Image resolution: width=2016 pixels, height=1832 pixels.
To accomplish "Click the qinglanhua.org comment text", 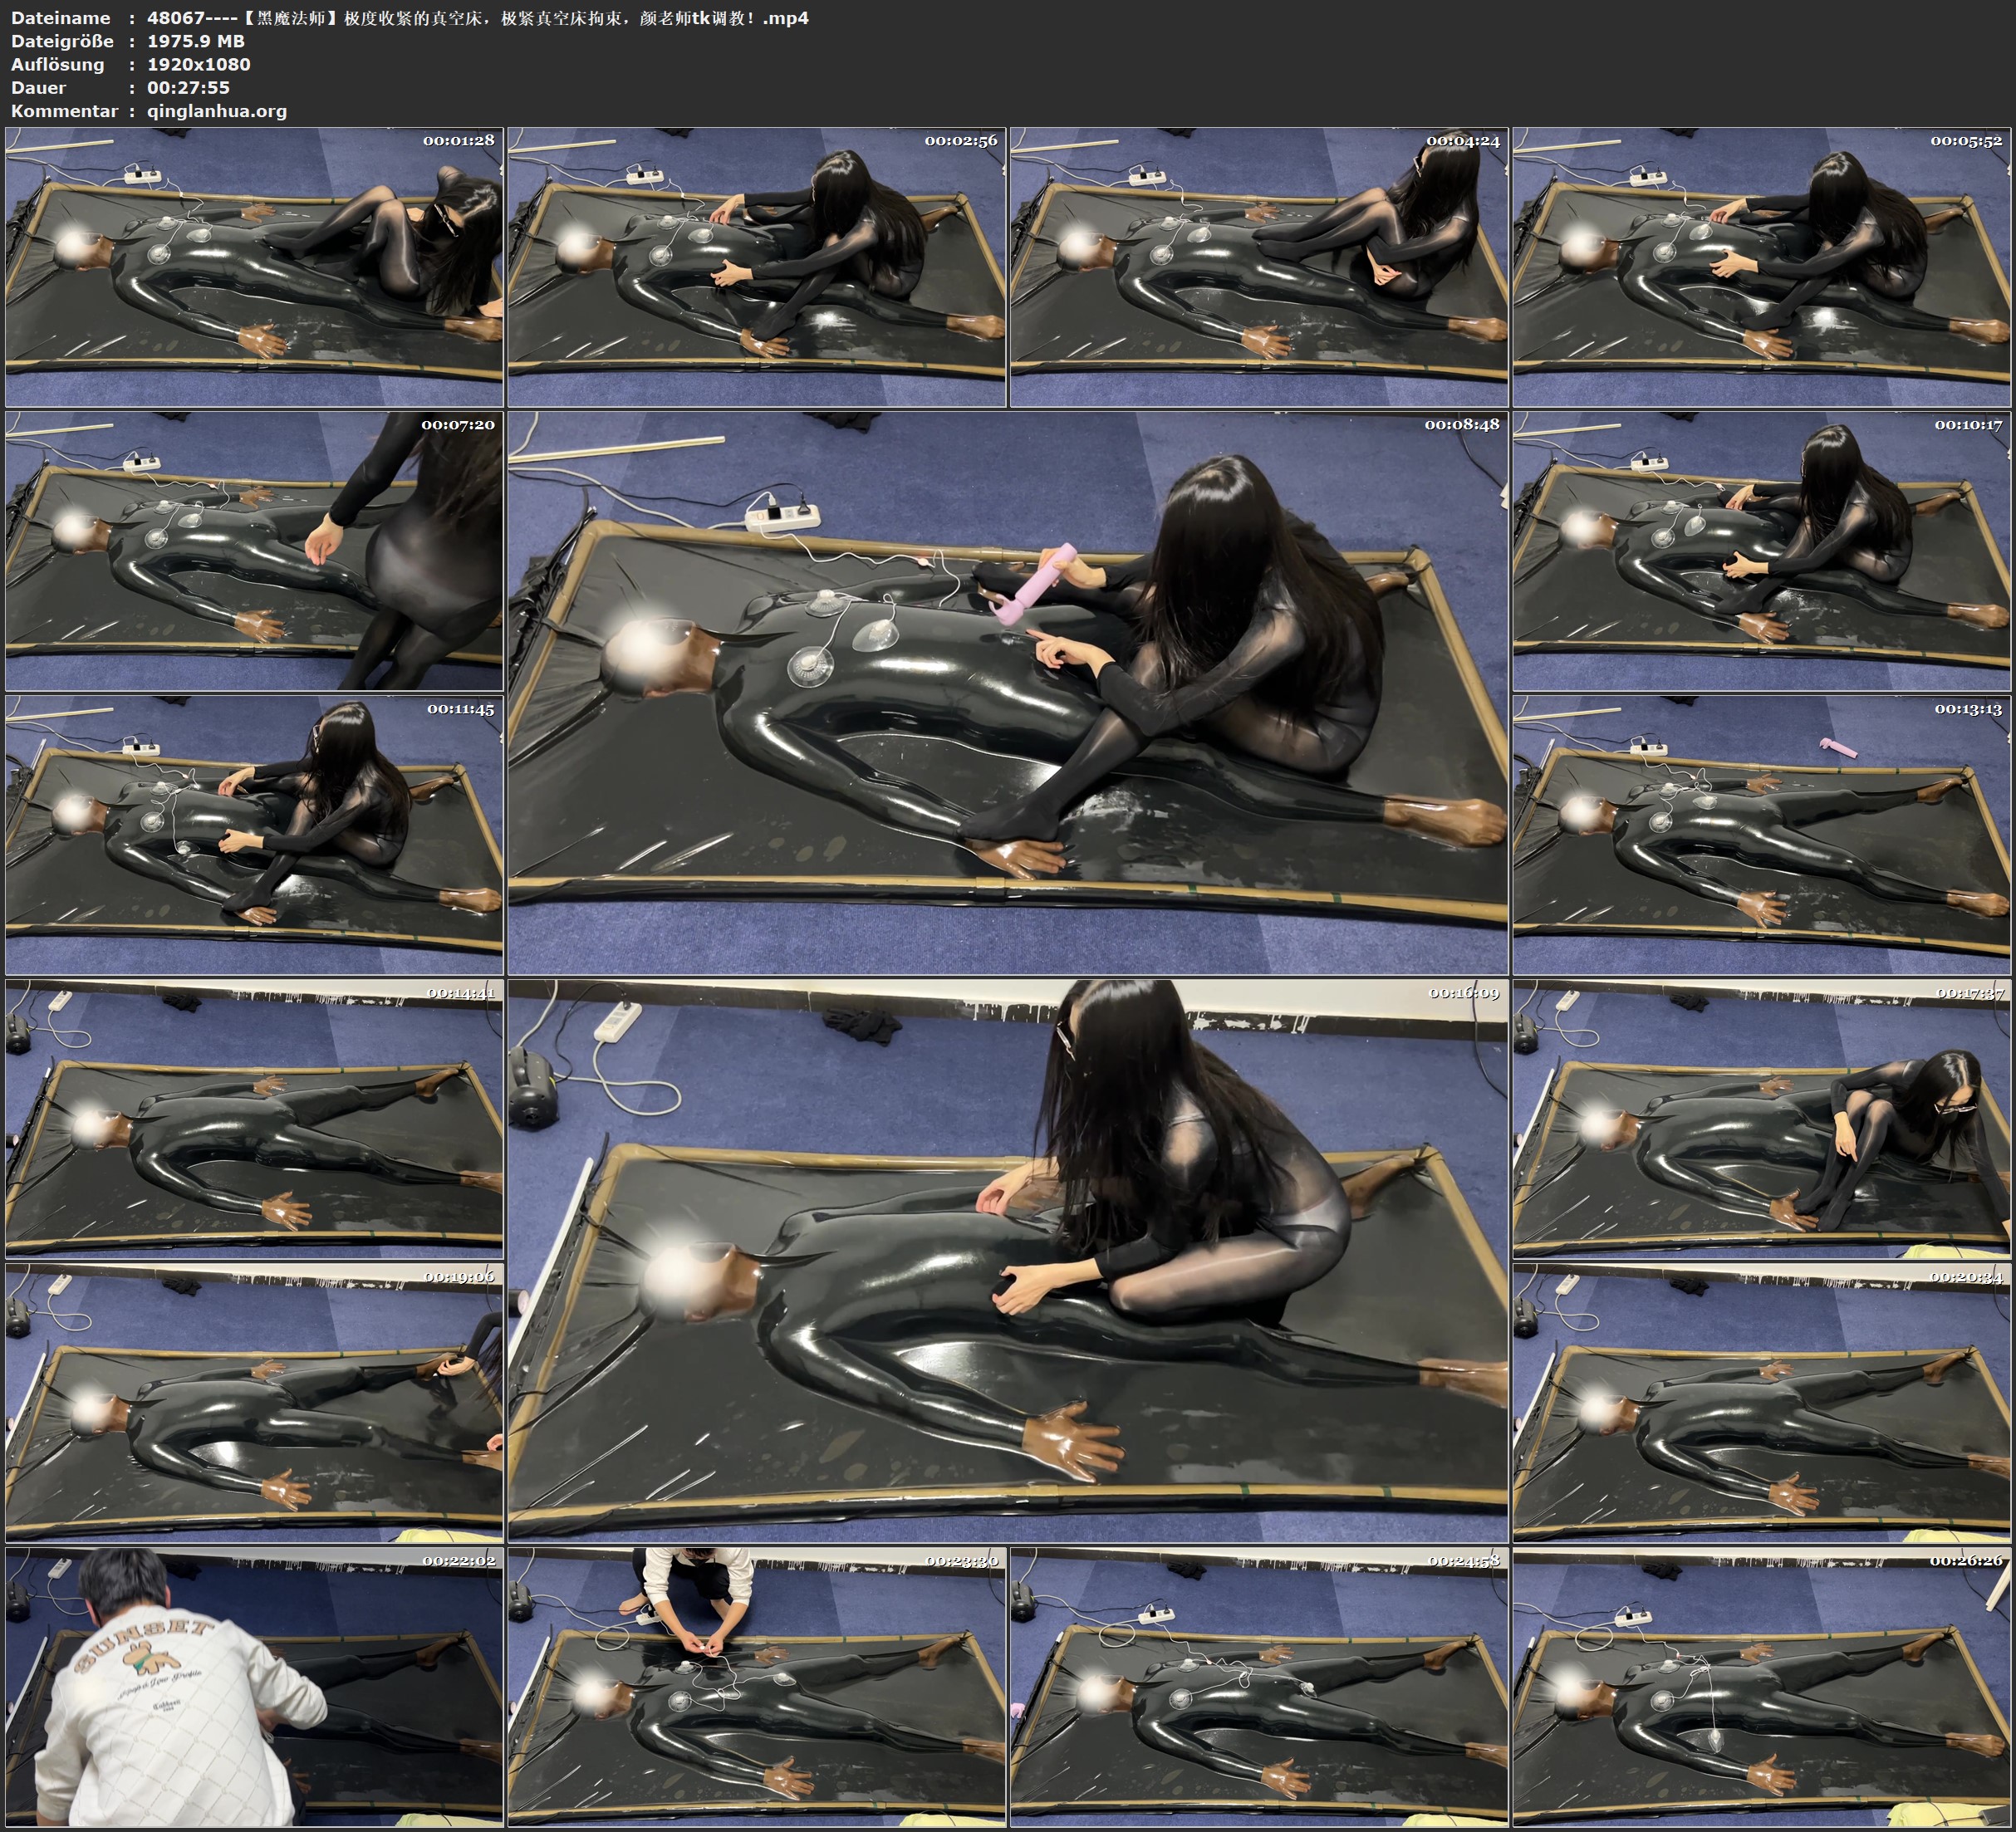I will pyautogui.click(x=217, y=111).
